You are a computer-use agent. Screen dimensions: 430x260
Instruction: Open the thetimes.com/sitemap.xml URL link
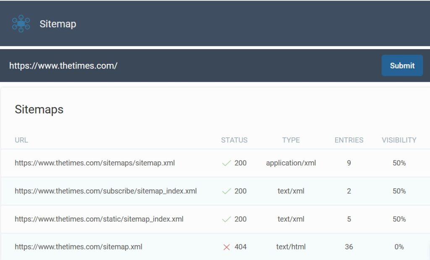click(78, 247)
